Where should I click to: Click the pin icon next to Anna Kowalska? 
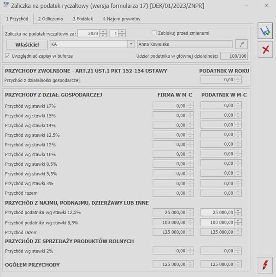click(x=241, y=44)
